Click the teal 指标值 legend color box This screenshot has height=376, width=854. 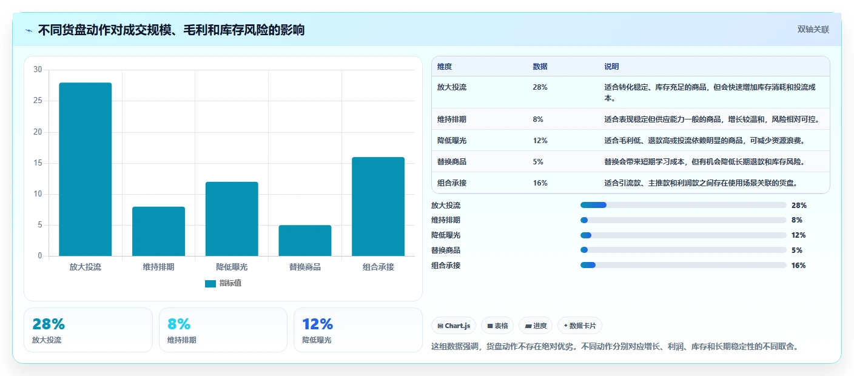tap(210, 283)
